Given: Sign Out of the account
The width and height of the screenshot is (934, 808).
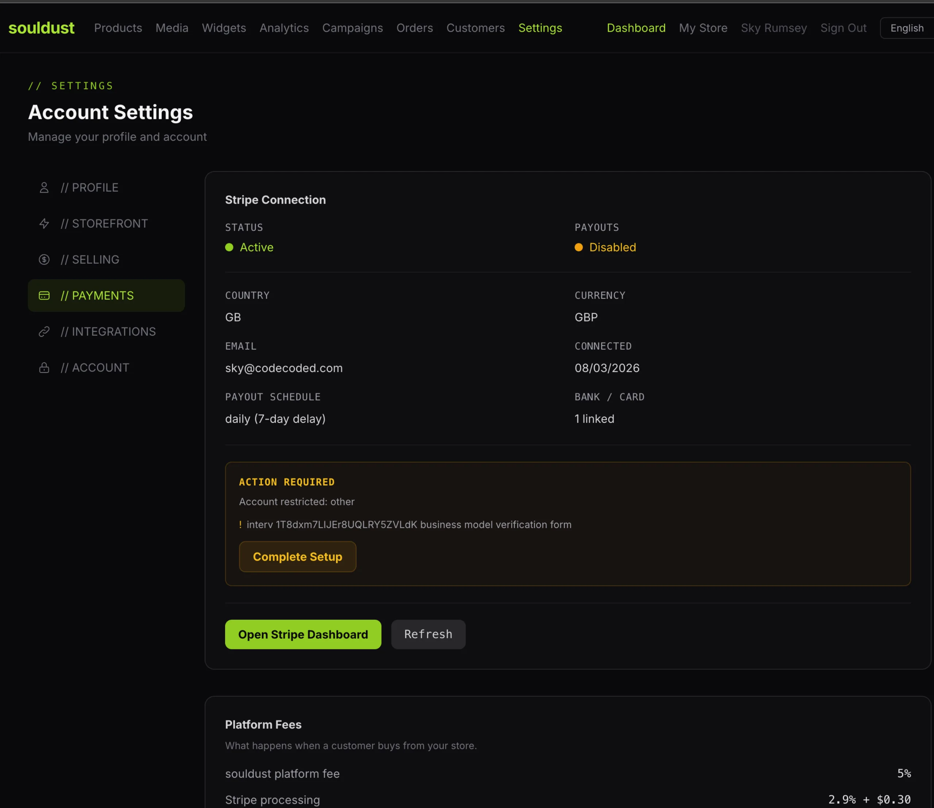Looking at the screenshot, I should click(x=844, y=27).
